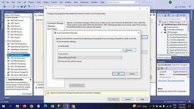194x109 pixels.
Task: Open the Output panel tab
Action: 7,97
